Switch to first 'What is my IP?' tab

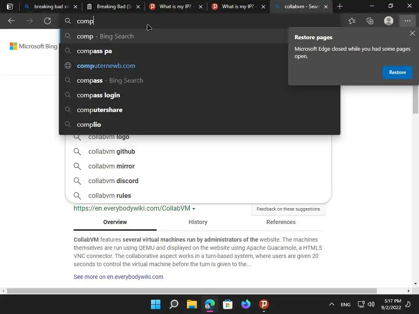point(175,7)
